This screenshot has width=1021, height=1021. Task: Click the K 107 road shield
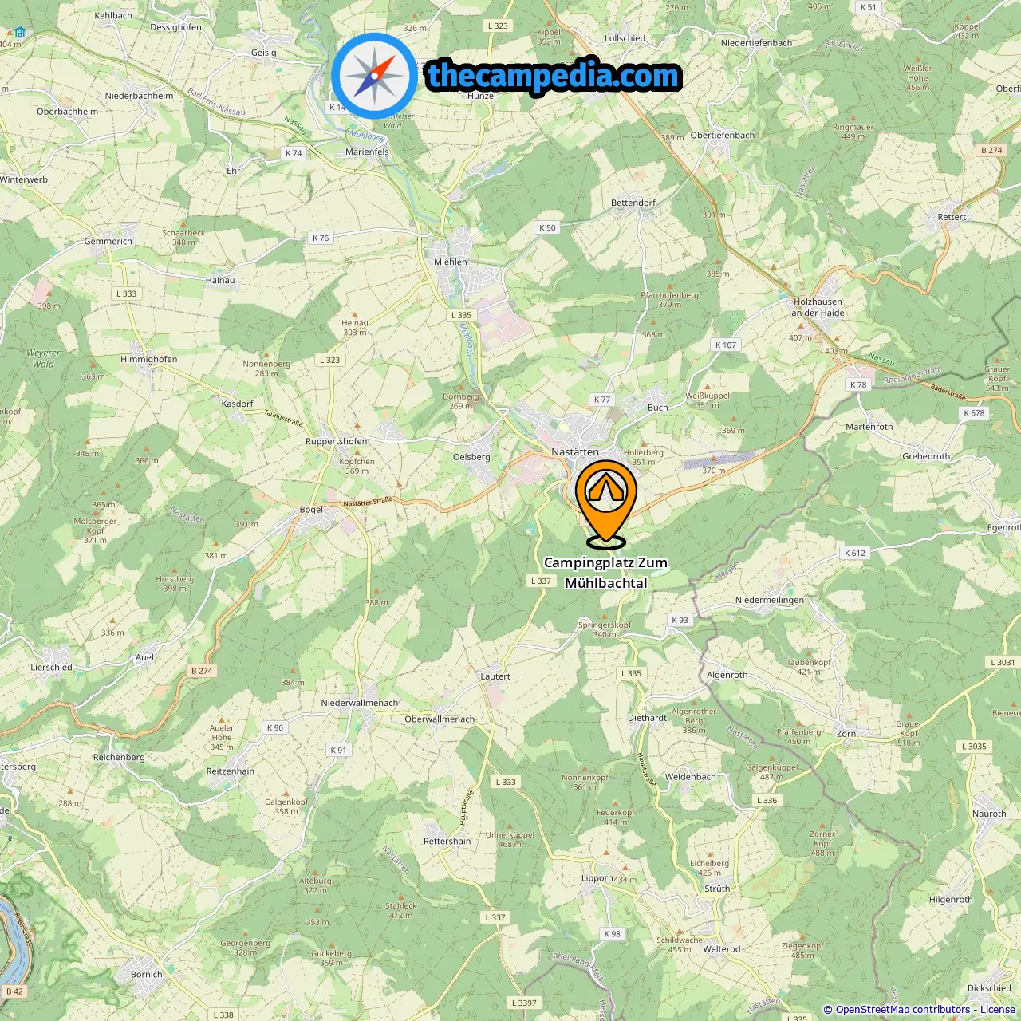(726, 345)
